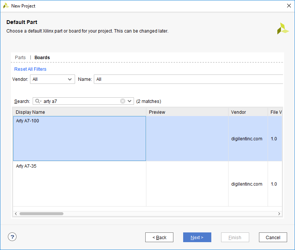The height and width of the screenshot is (250, 295).
Task: Focus the board search input field
Action: pos(81,101)
